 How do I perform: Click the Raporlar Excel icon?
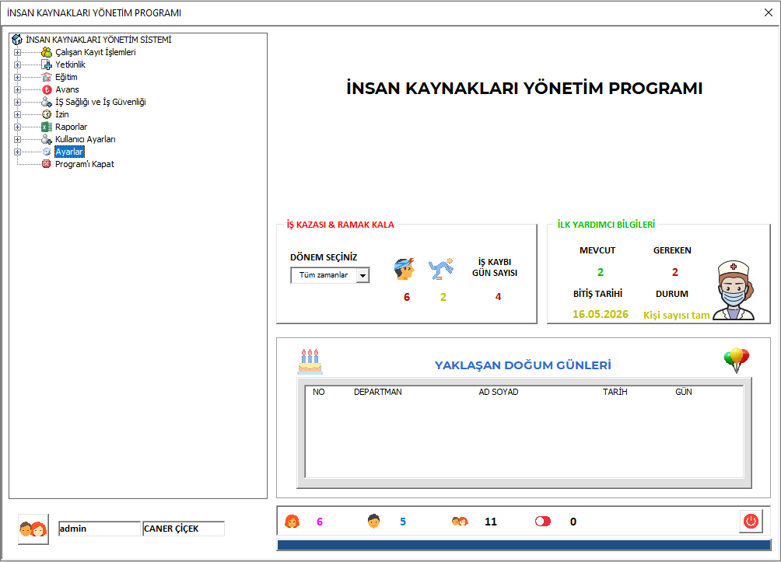pos(47,127)
